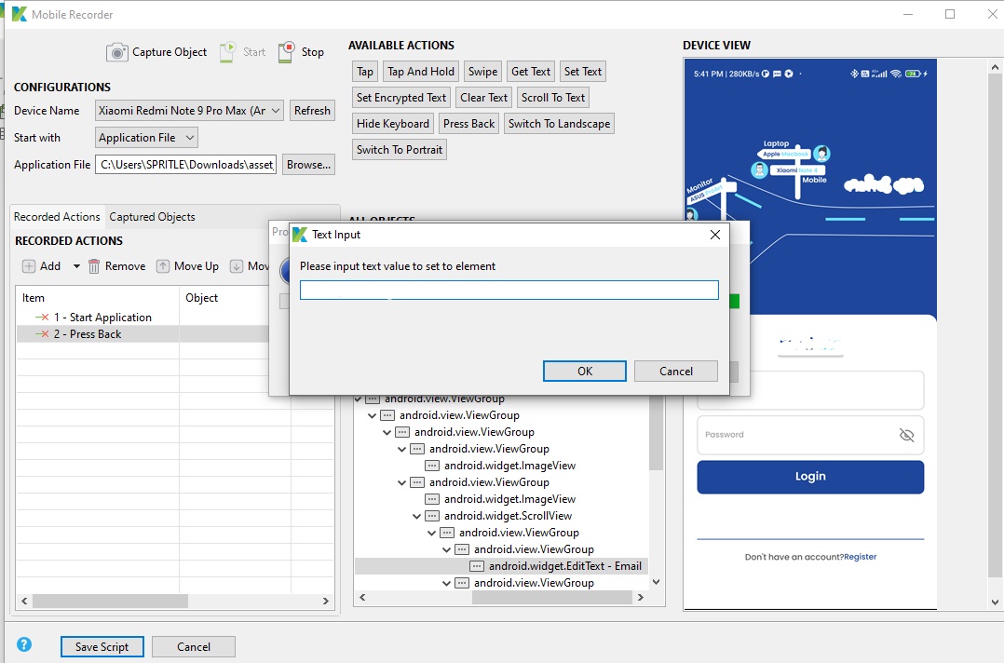Click the Switch To Portrait button

400,150
